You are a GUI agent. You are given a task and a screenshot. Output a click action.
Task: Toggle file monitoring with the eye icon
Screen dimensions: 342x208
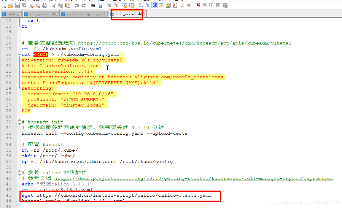[189, 5]
